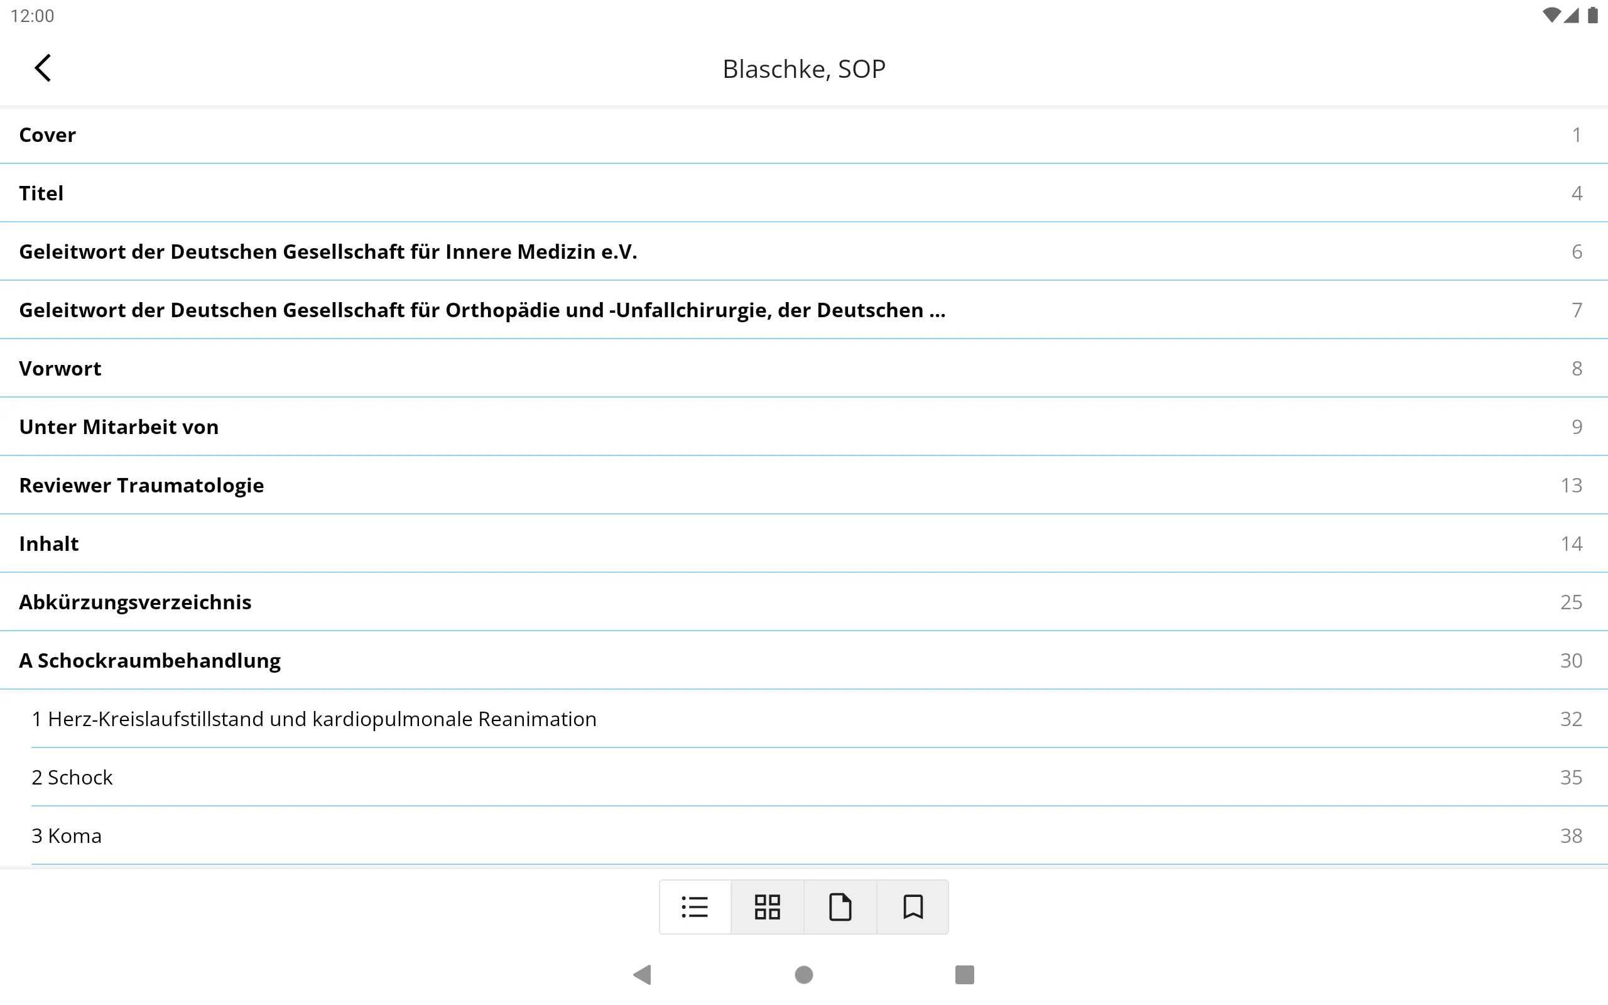
Task: Open the single page view tab
Action: (x=840, y=906)
